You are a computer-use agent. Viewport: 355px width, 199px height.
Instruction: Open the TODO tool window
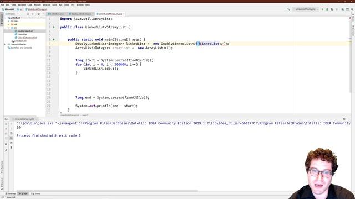(x=35, y=193)
